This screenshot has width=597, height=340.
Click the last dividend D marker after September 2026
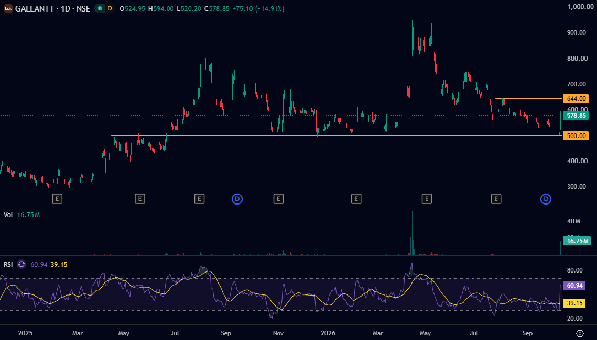(546, 199)
